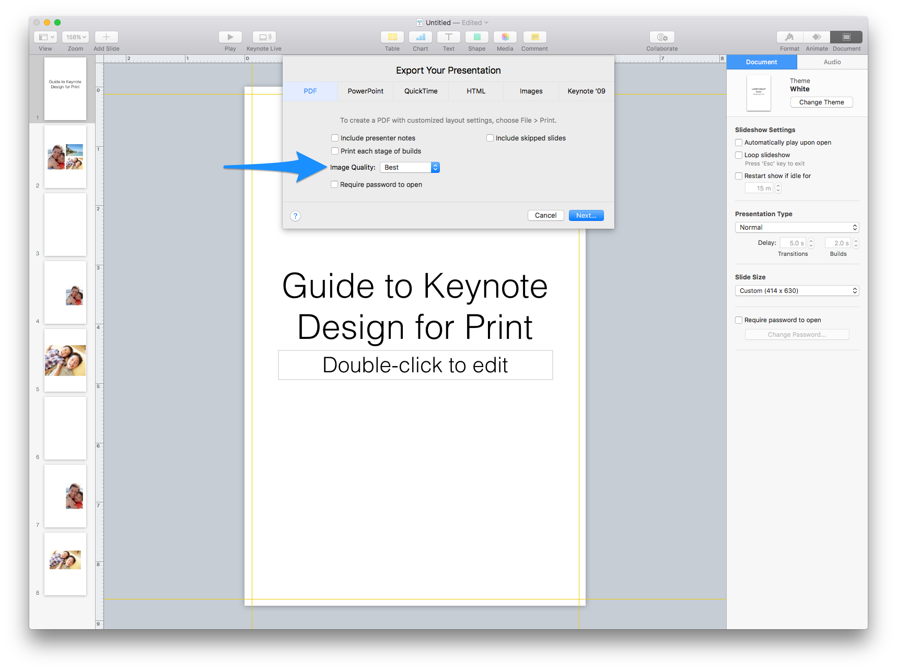Open the Presentation Type dropdown
This screenshot has height=671, width=897.
coord(796,227)
